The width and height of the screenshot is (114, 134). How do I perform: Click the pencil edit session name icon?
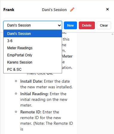pos(72,10)
